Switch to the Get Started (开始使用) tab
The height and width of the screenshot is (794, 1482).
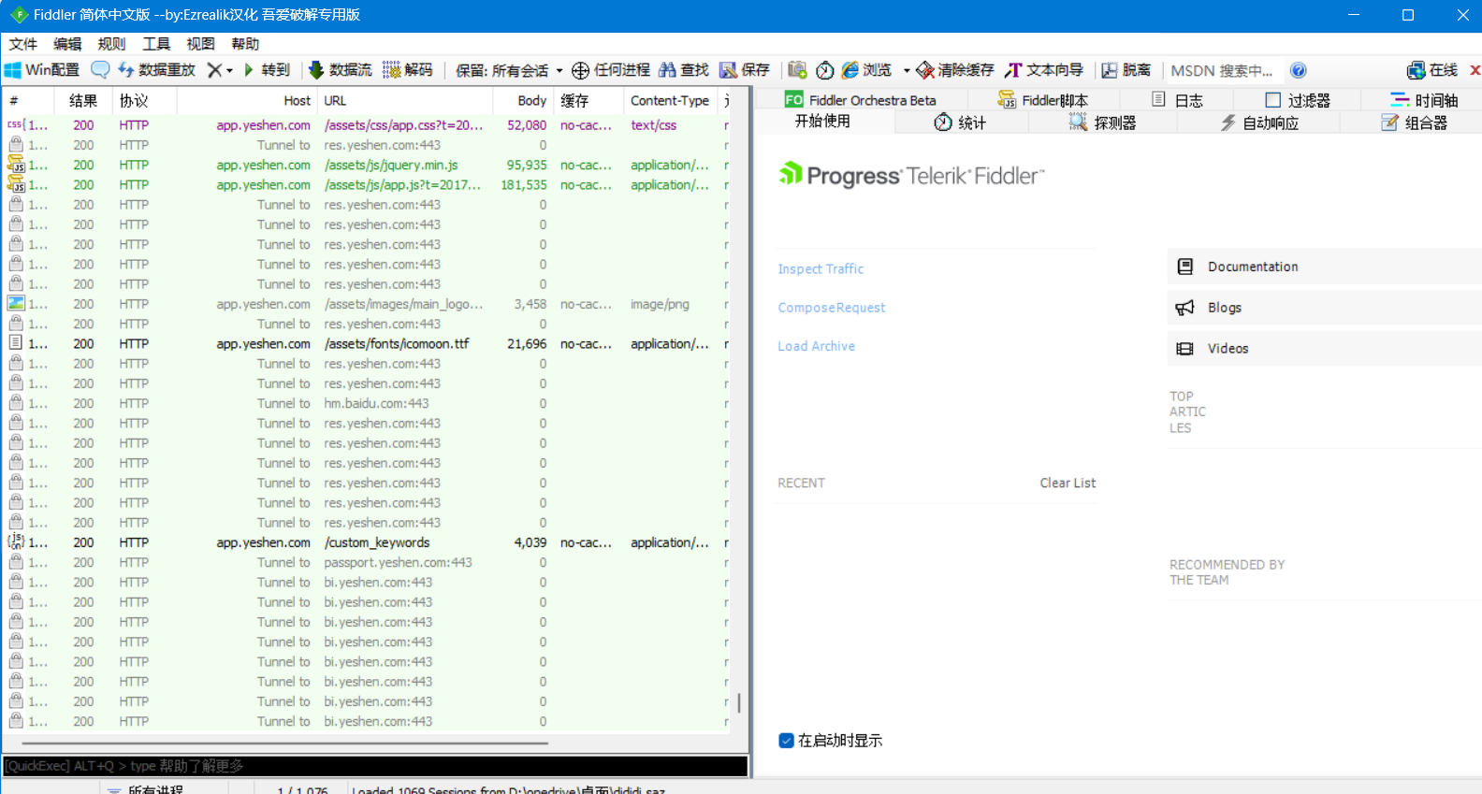tap(822, 122)
